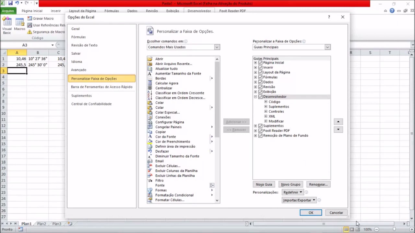The image size is (415, 233).
Task: Uncheck the Foxit Reader PDF checkbox
Action: click(x=260, y=130)
